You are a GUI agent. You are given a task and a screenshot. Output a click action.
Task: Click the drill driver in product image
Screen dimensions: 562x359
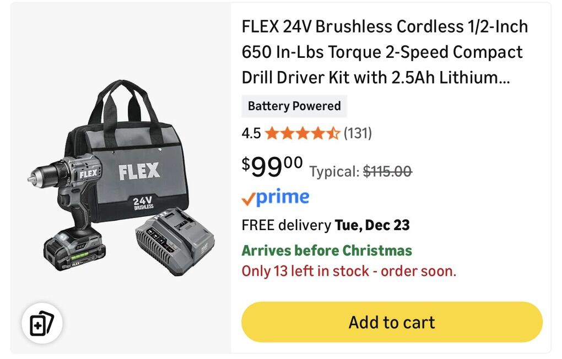[72, 187]
